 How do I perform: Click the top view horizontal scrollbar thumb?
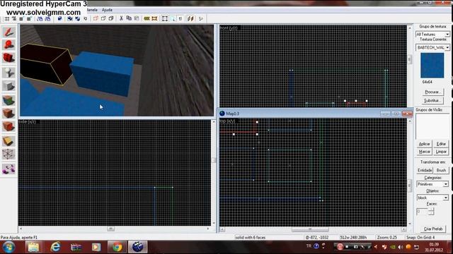click(x=310, y=229)
